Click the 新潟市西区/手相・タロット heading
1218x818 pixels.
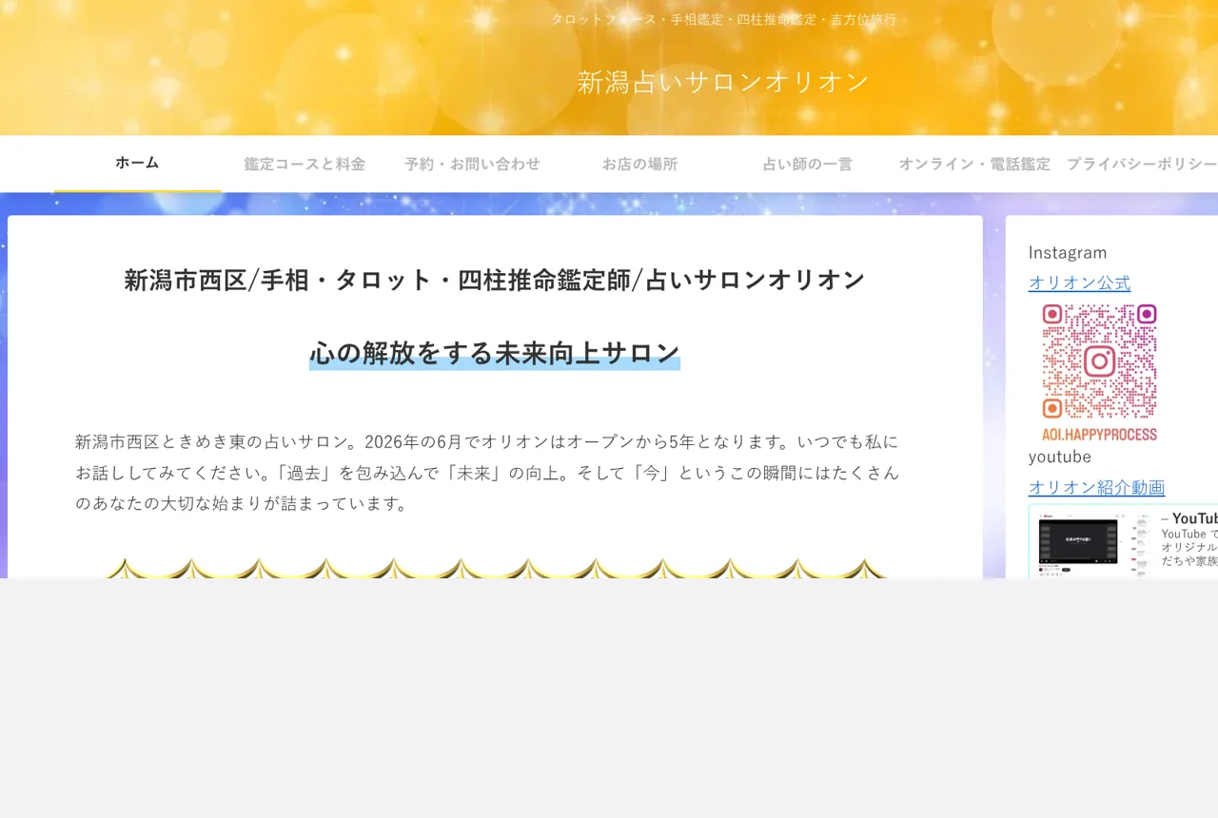[495, 280]
